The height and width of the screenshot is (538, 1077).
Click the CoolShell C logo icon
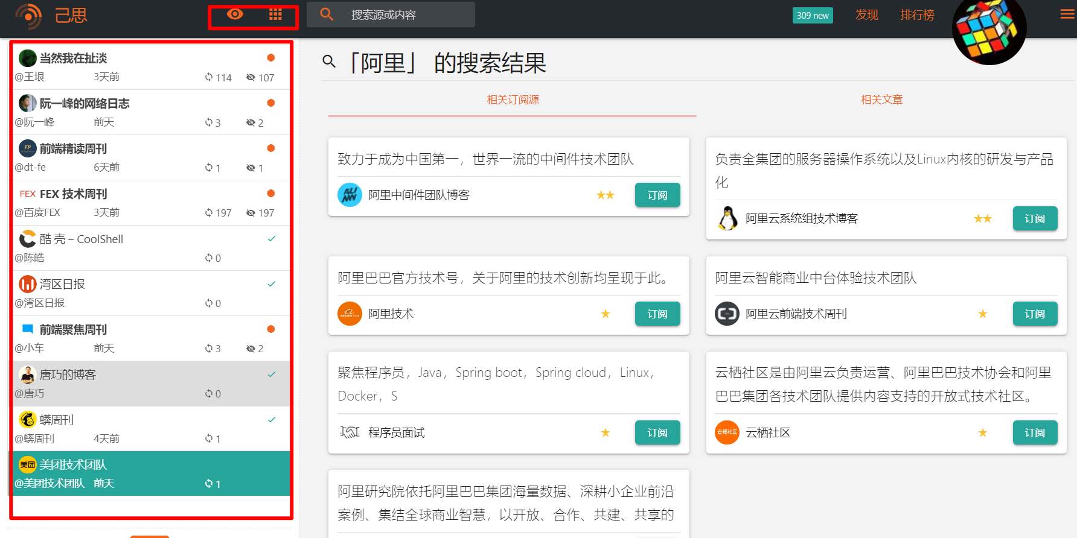(x=28, y=239)
